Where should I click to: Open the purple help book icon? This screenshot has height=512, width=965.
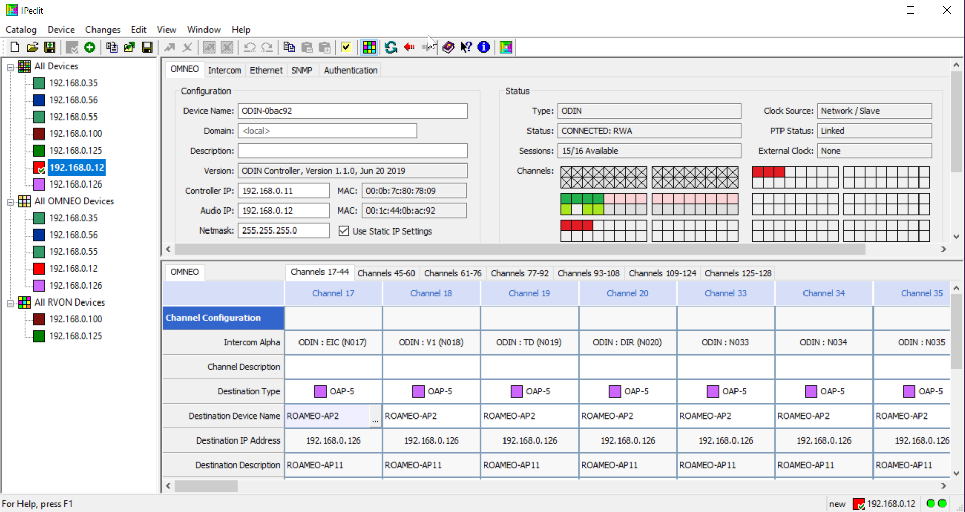coord(448,48)
